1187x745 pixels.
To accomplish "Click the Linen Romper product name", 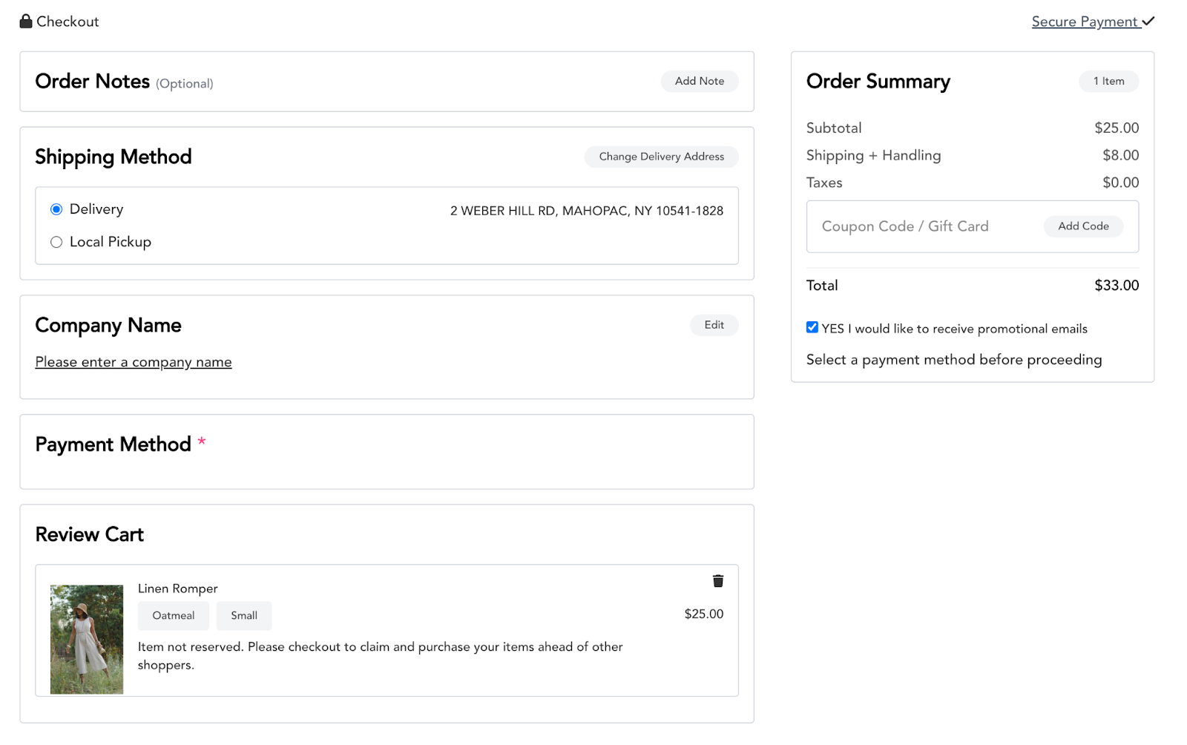I will (178, 588).
